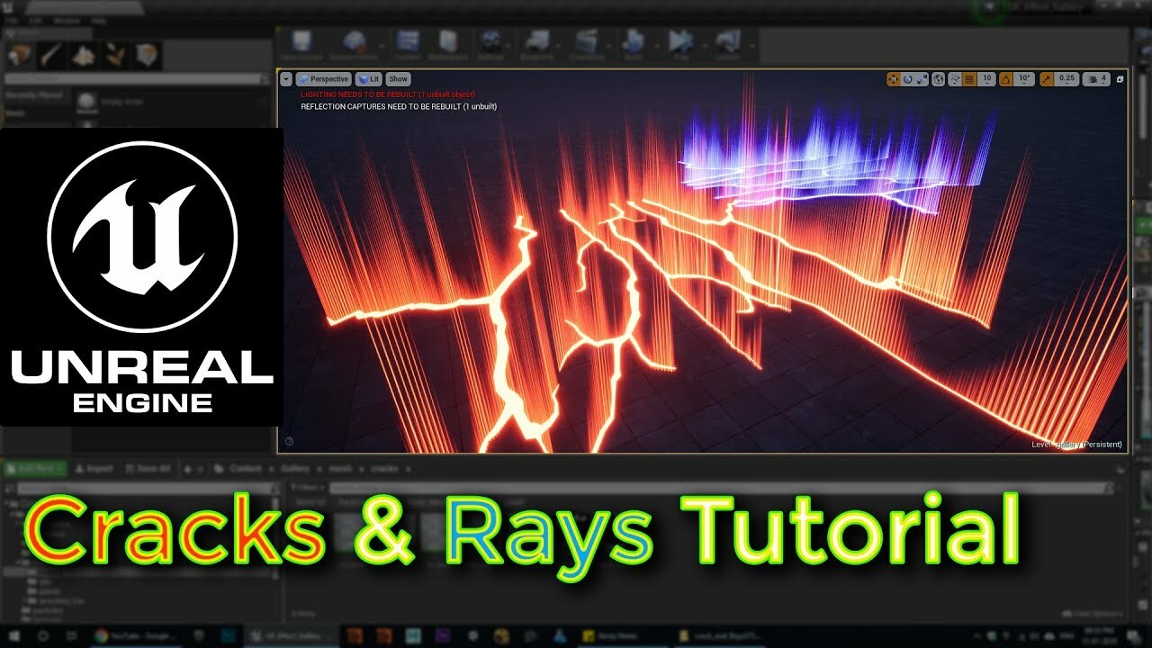Screen dimensions: 1152x648
Task: Switch to Paint mode in Modes panel
Action: pos(51,56)
